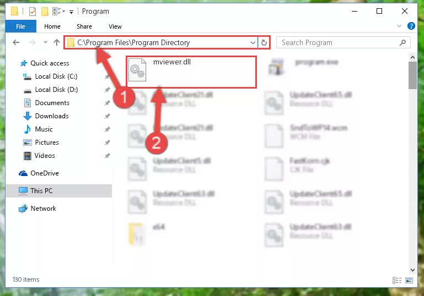Expand the address bar history dropdown
This screenshot has height=296, width=424.
coord(253,42)
